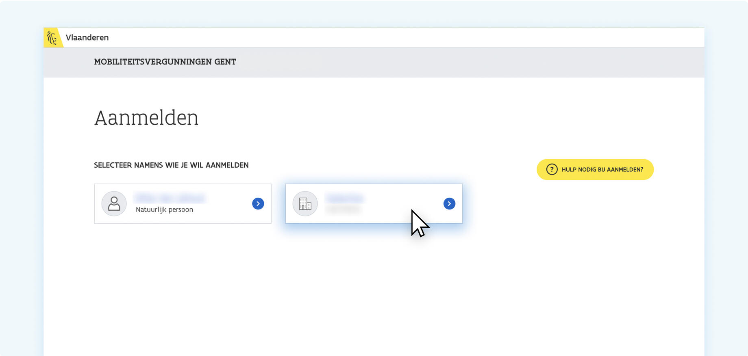This screenshot has height=356, width=748.
Task: Click Selecteer namens wie je wil aanmelden
Action: [171, 165]
